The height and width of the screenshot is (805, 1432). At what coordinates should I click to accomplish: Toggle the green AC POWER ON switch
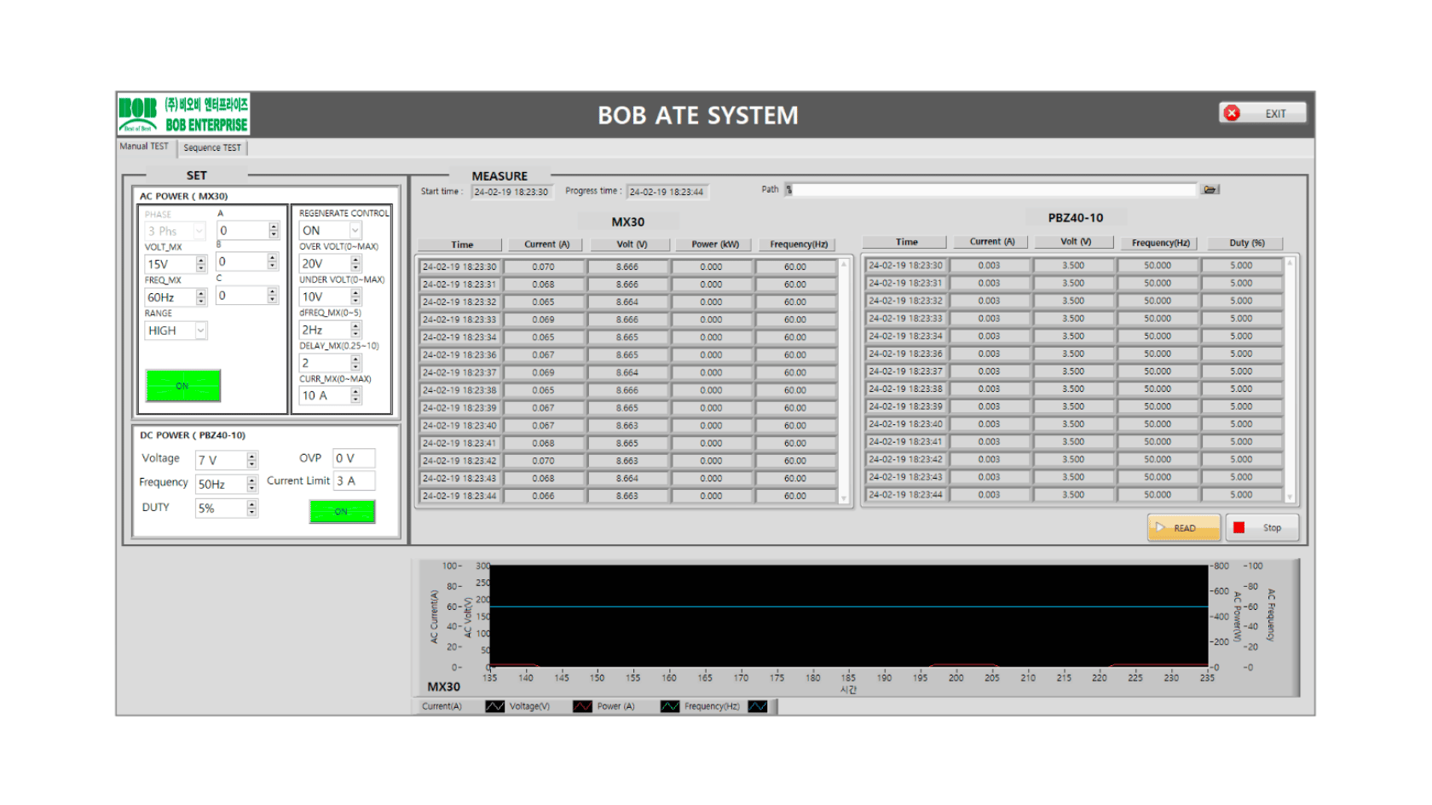pyautogui.click(x=183, y=386)
